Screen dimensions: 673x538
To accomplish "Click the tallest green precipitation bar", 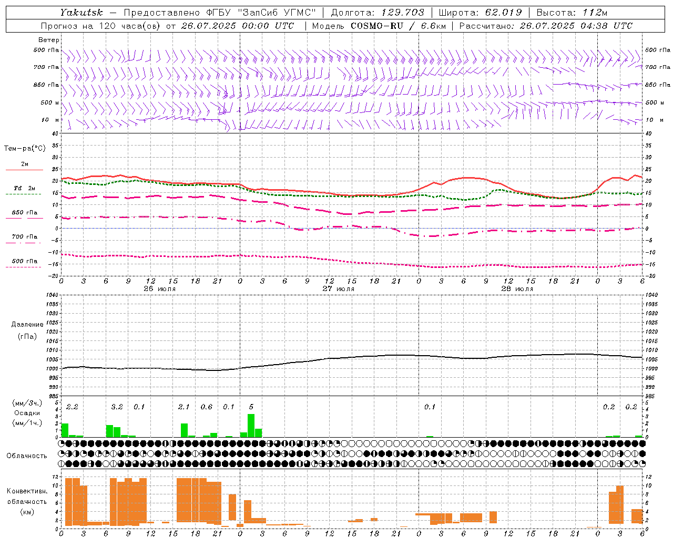I will (x=251, y=426).
